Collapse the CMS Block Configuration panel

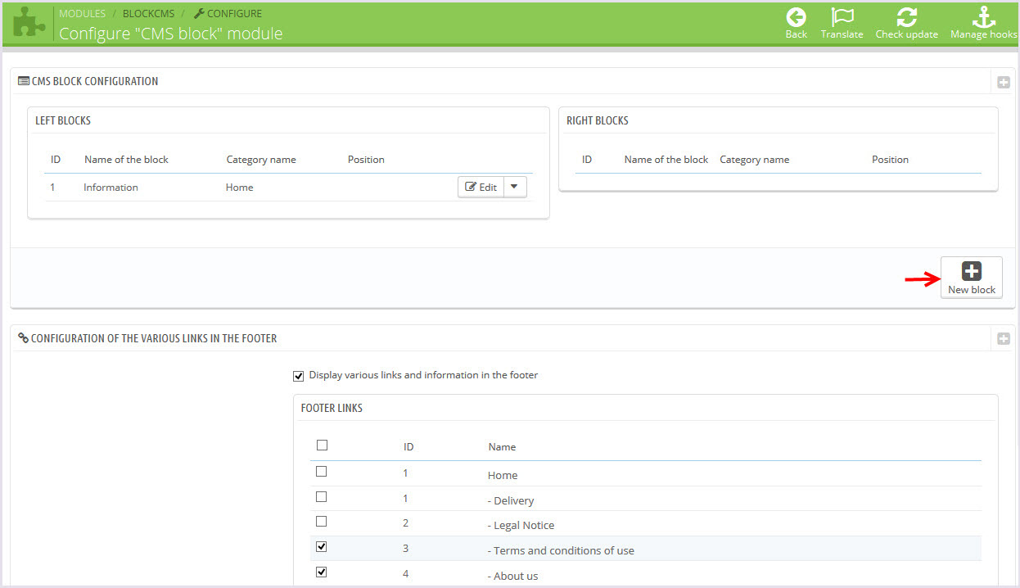(x=1003, y=82)
